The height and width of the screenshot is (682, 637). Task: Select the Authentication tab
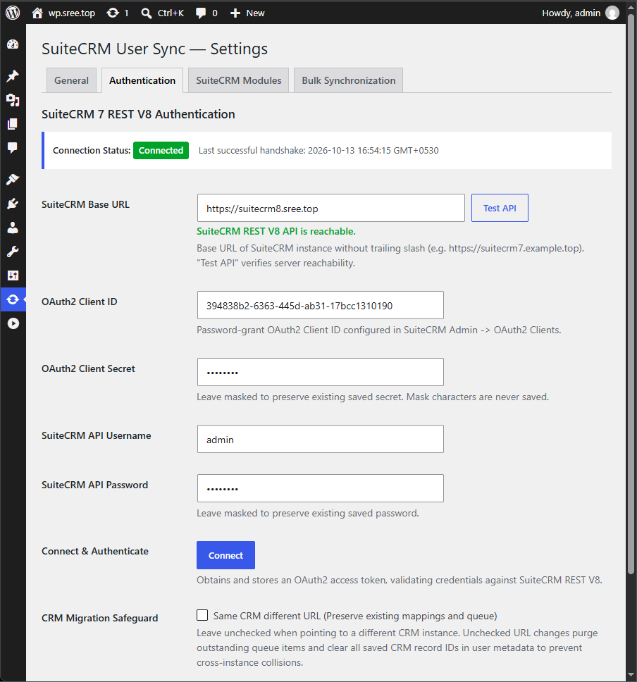[x=142, y=80]
